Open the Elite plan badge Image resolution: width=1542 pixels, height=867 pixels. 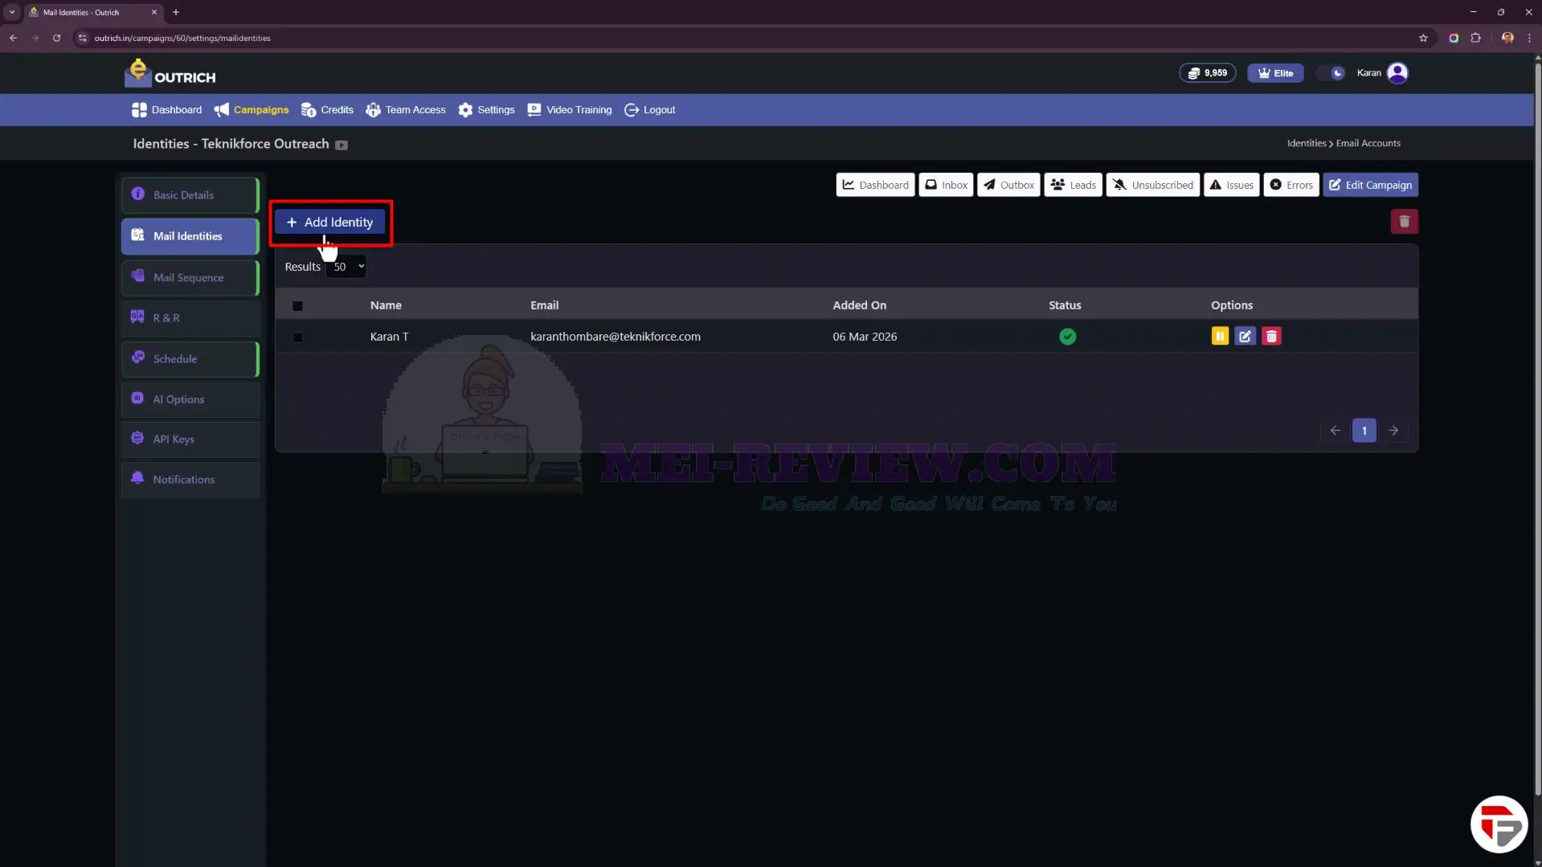(x=1275, y=73)
